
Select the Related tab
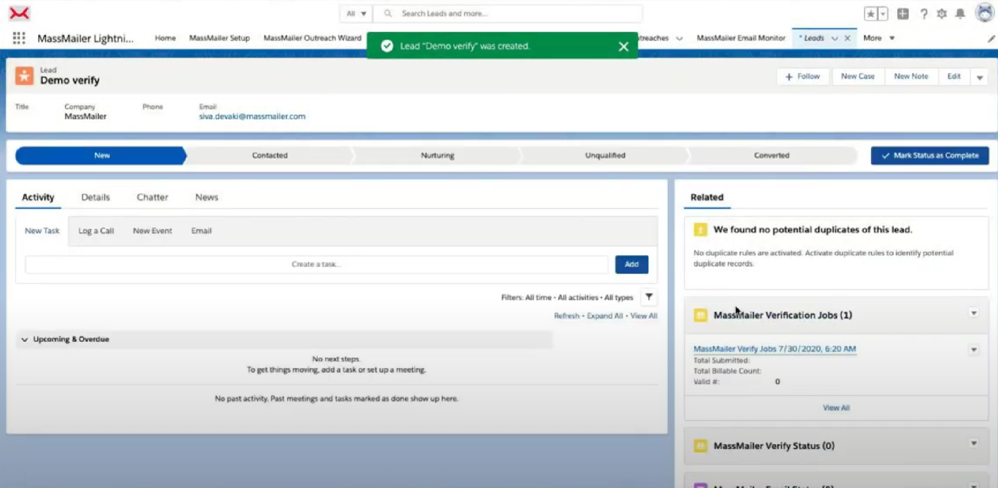click(707, 197)
